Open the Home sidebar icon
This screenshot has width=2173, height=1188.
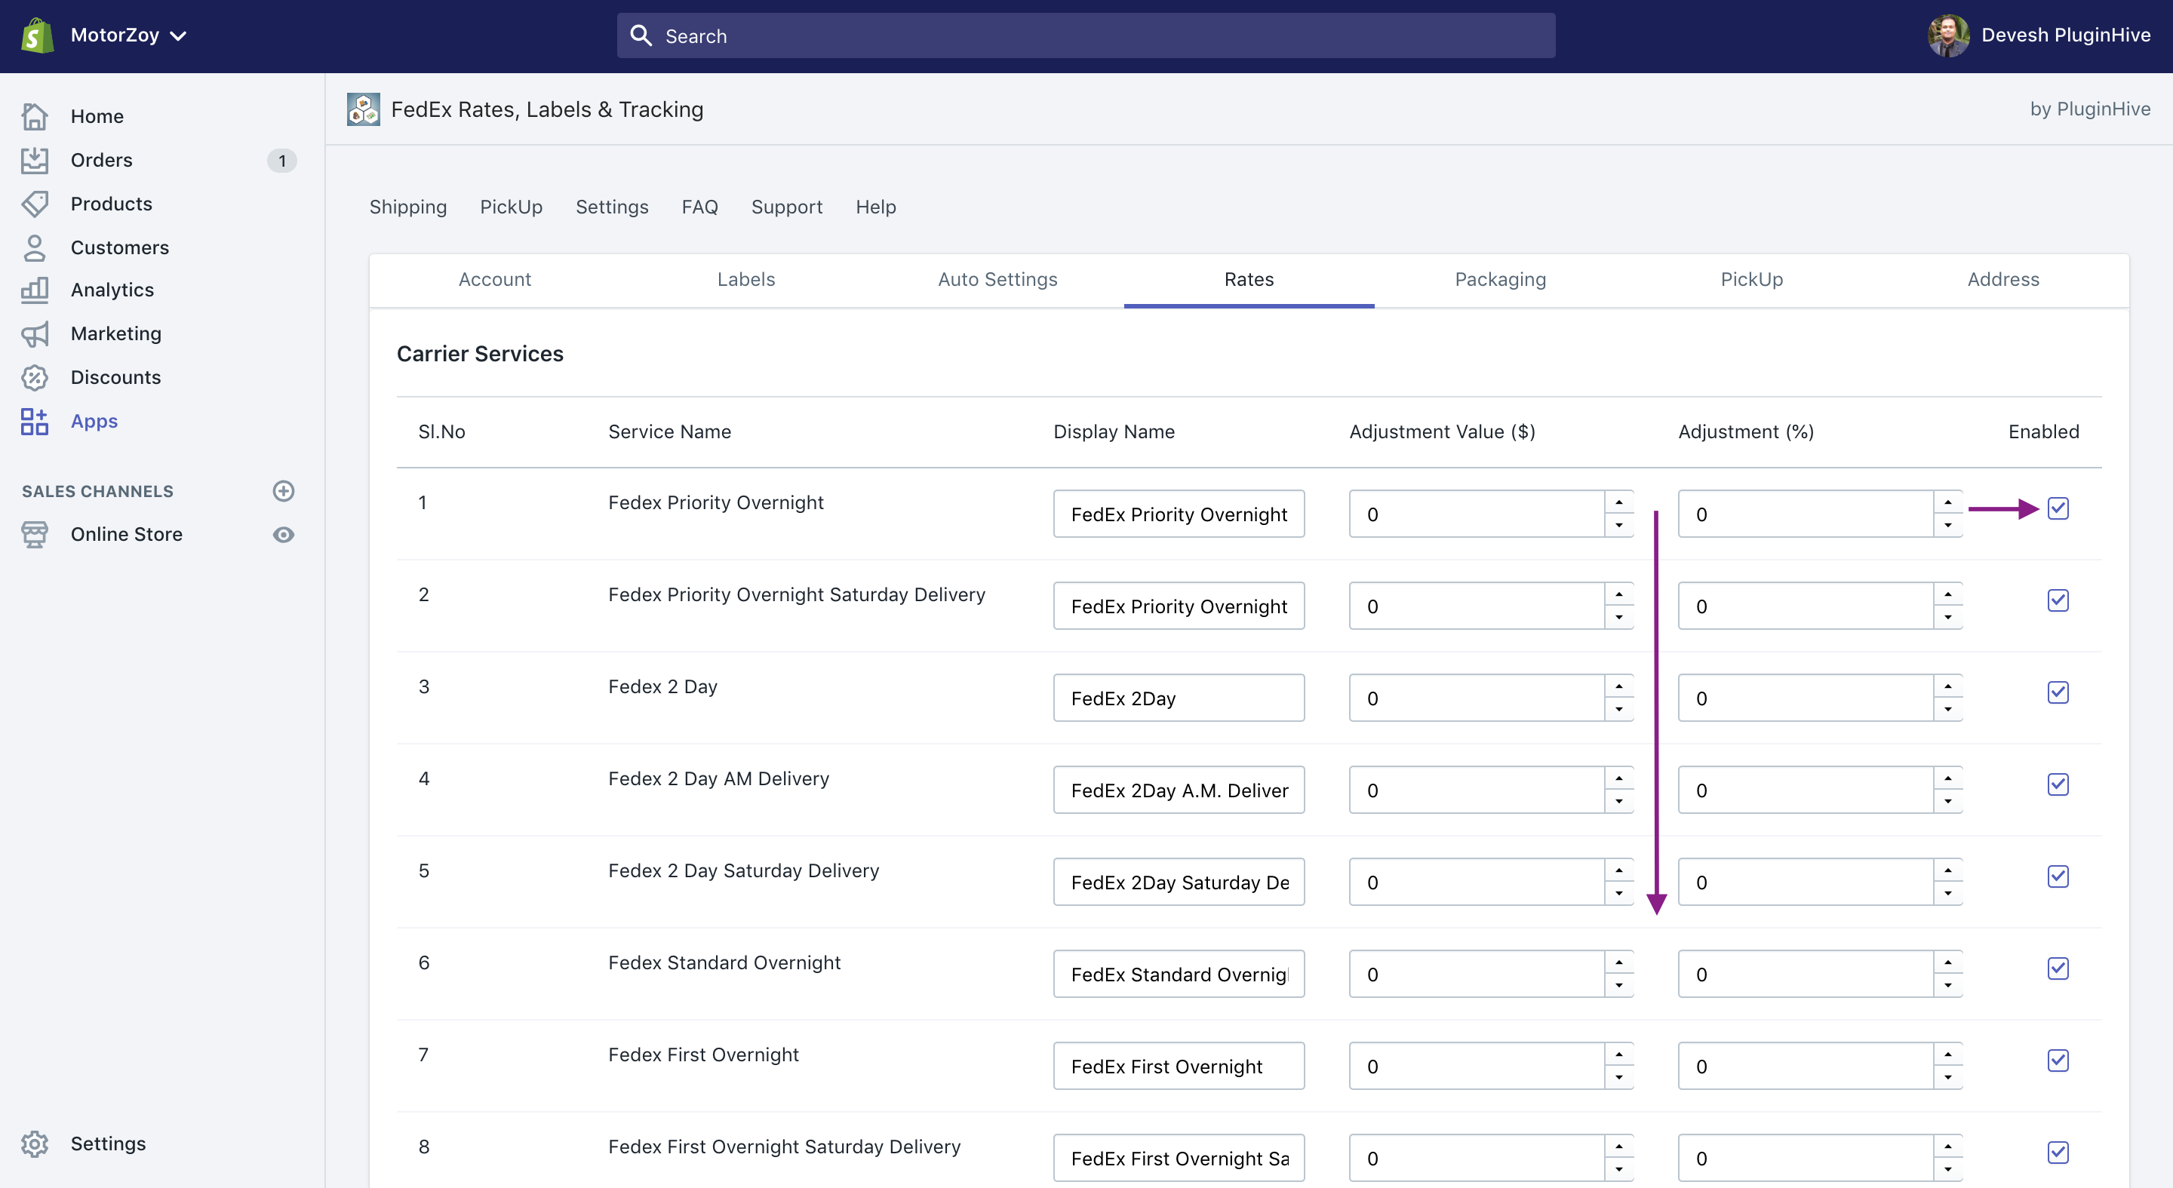coord(35,116)
